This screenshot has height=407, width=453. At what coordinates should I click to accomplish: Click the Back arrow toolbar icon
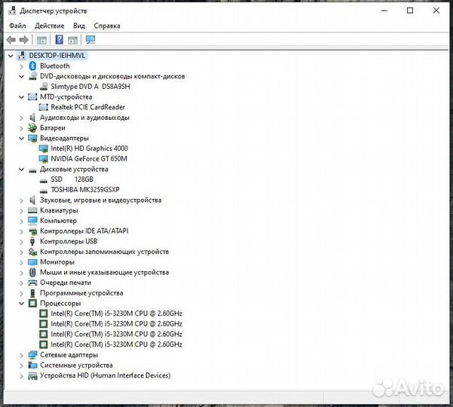[x=11, y=40]
